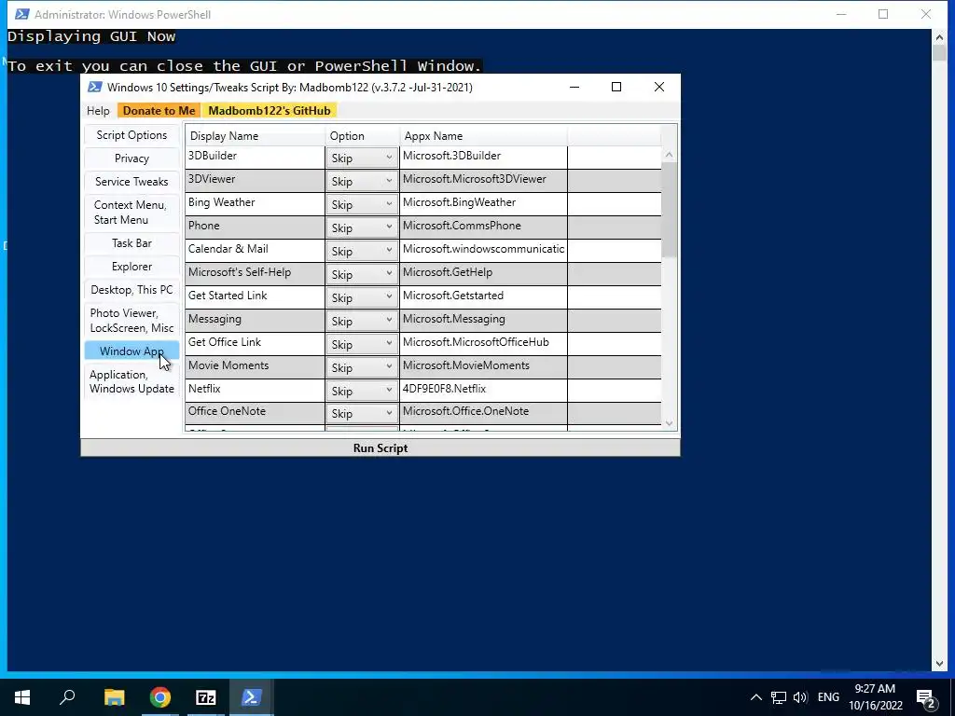Click Donate to Me menu item
Screen dimensions: 955x716
(x=159, y=111)
